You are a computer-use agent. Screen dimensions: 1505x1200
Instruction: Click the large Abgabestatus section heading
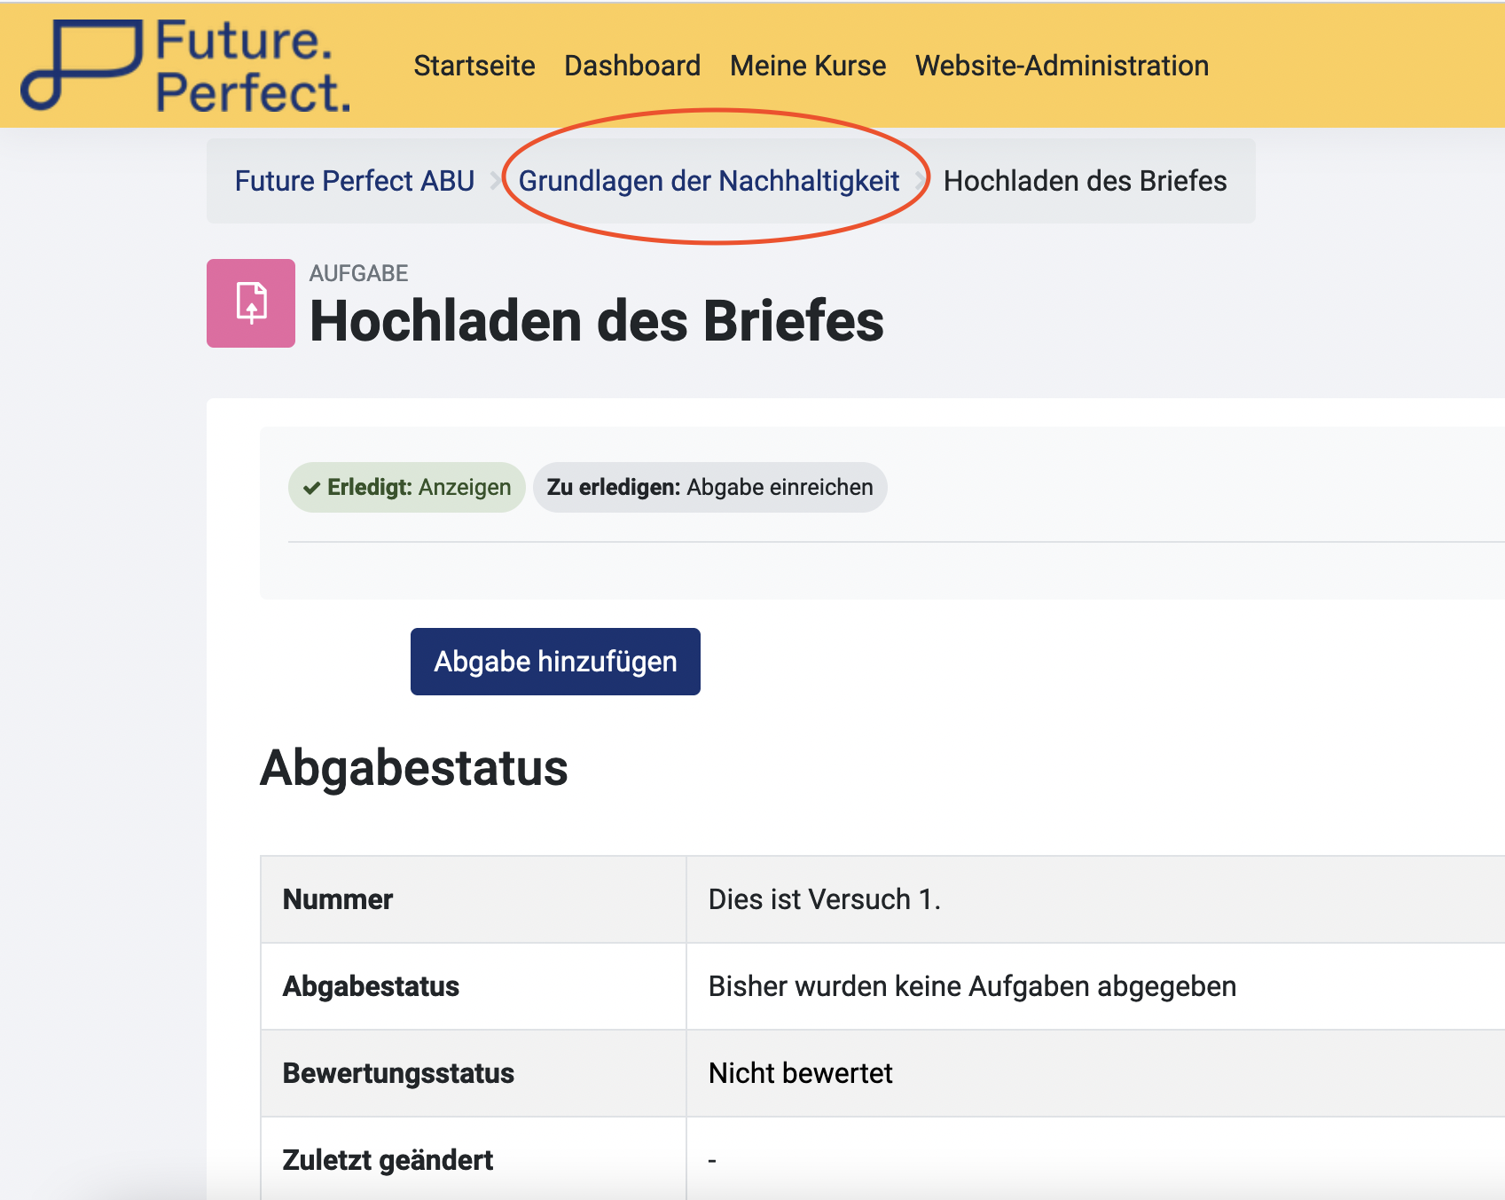click(x=413, y=768)
